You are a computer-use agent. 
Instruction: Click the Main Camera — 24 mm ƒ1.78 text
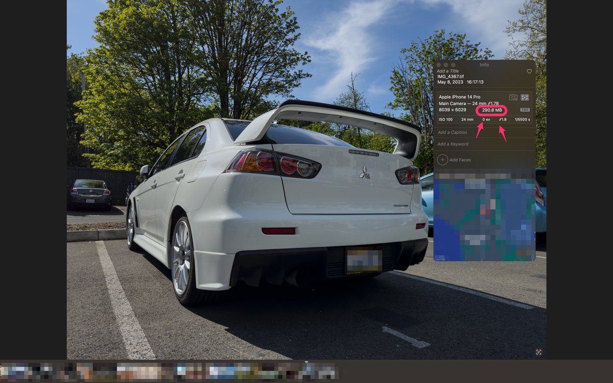click(x=468, y=104)
